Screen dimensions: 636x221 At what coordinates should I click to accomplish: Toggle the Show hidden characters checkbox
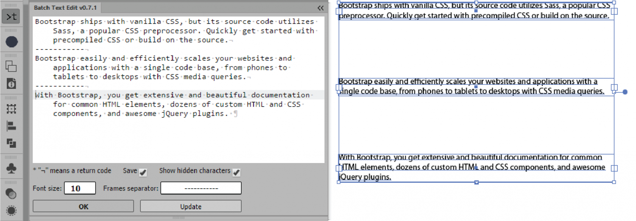coord(236,172)
